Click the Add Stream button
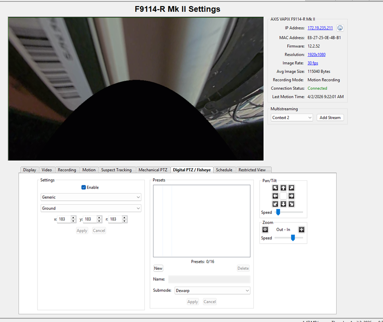383x322 pixels. pyautogui.click(x=330, y=118)
